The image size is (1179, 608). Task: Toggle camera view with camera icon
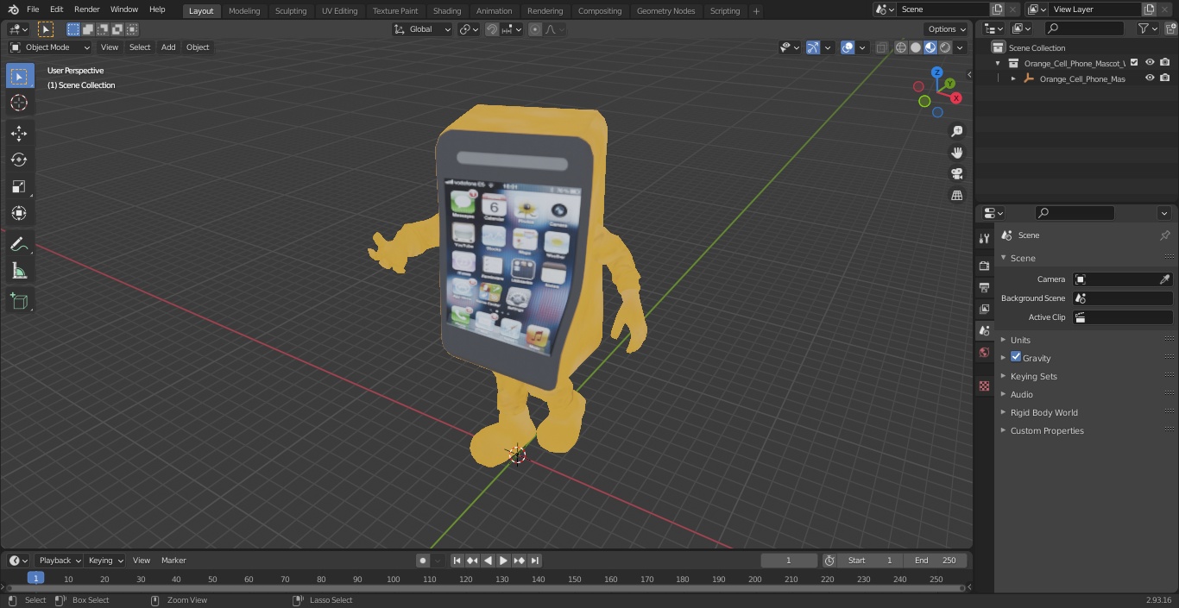pyautogui.click(x=956, y=174)
